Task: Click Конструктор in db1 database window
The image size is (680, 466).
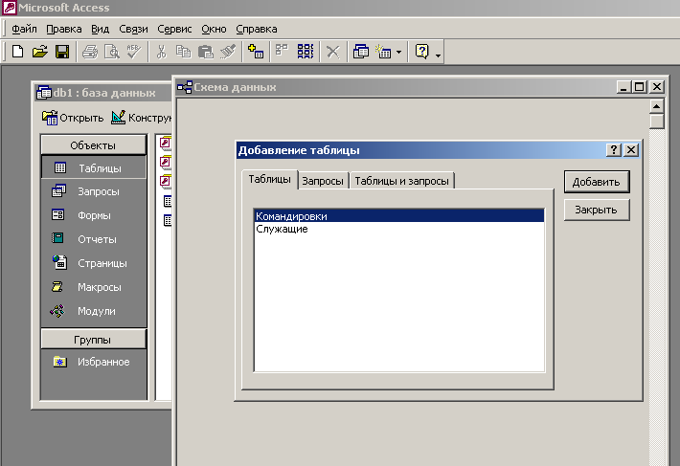Action: (141, 118)
